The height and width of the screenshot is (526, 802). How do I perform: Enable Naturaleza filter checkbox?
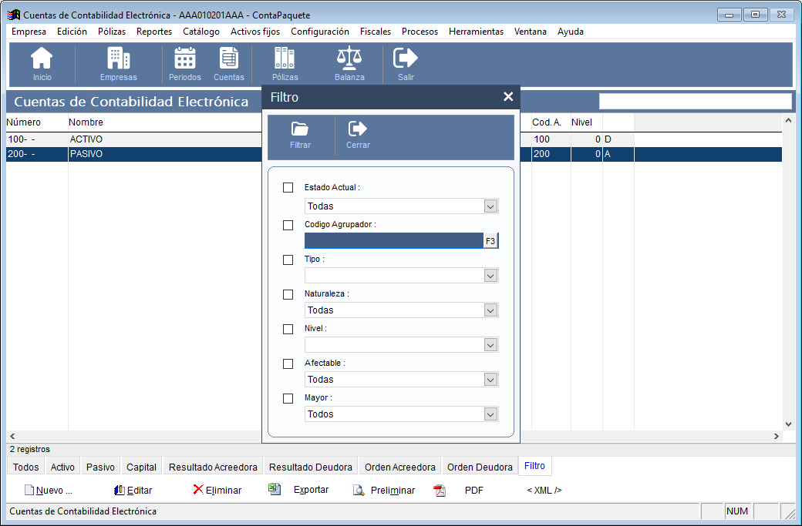[288, 295]
